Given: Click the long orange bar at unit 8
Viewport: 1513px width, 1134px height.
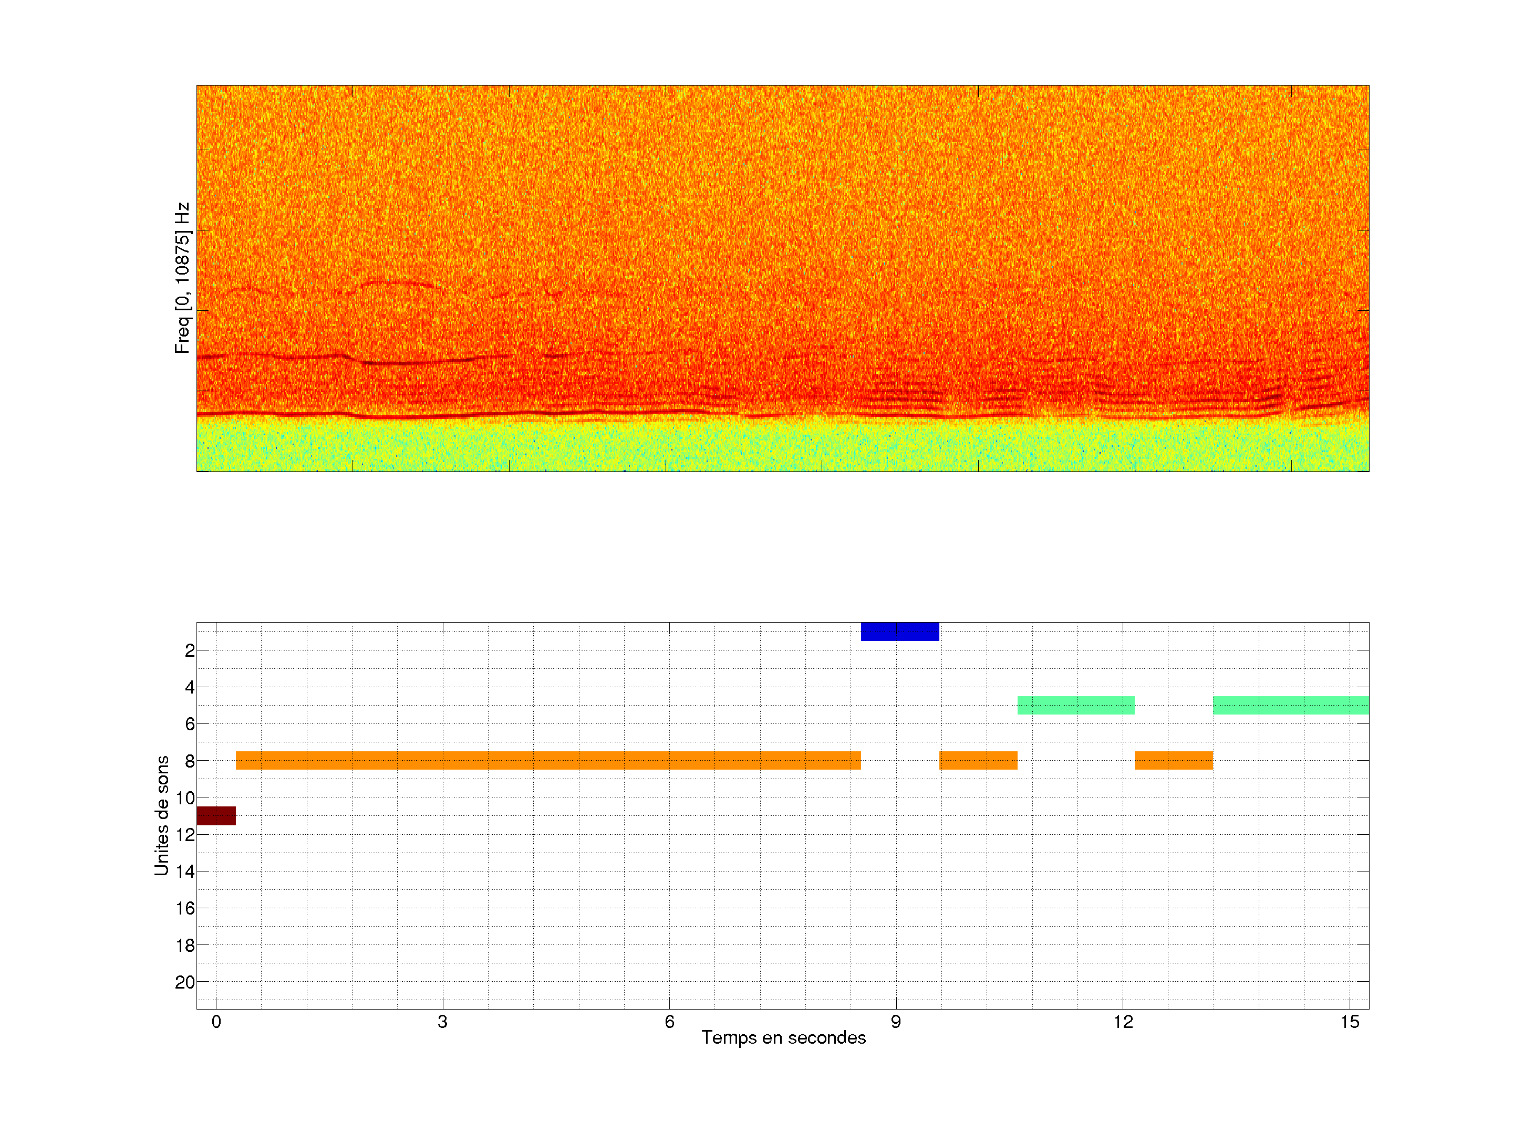Looking at the screenshot, I should (x=547, y=760).
